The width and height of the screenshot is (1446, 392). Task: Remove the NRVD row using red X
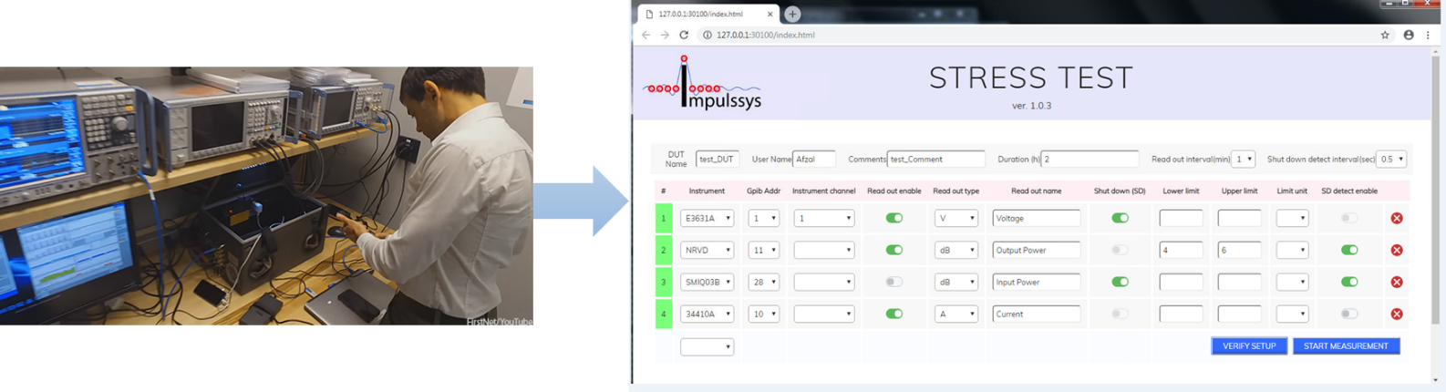pos(1396,250)
